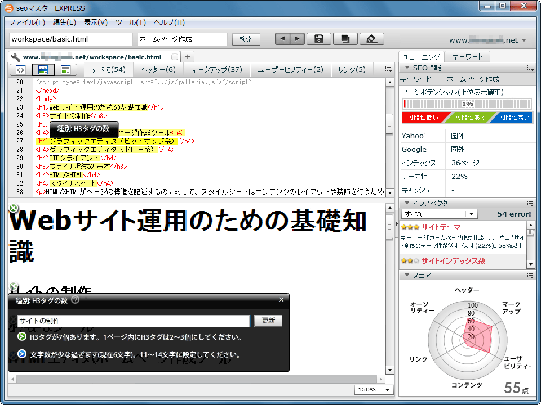Collapse the スコア section
541x405 pixels.
[407, 275]
